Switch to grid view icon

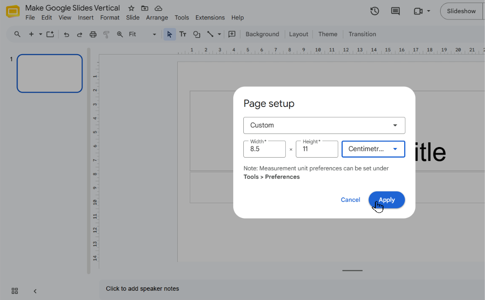(x=14, y=291)
